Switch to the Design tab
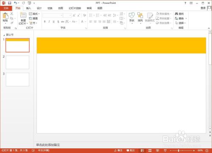212x153 pixels. click(x=39, y=8)
